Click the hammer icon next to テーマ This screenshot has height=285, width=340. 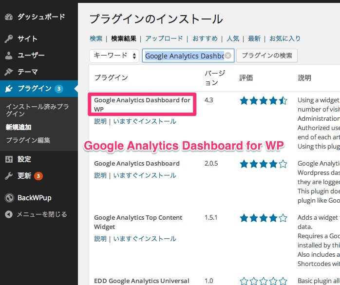coord(9,72)
